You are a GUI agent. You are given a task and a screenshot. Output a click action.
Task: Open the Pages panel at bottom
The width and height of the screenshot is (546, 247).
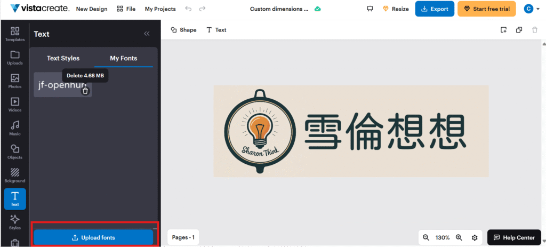coord(183,237)
